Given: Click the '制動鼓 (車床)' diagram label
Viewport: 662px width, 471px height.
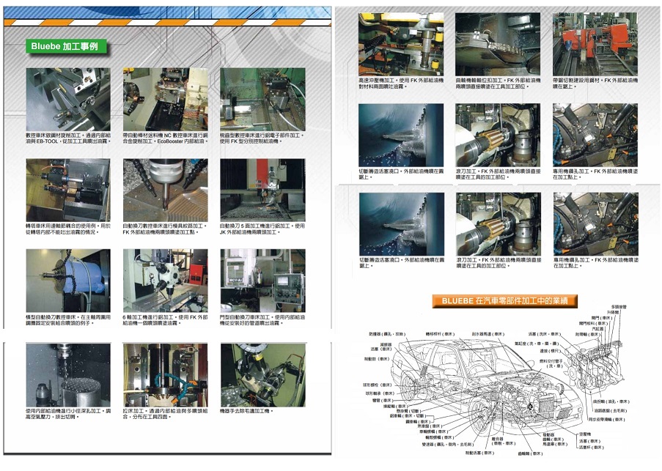Looking at the screenshot, I should (377, 359).
